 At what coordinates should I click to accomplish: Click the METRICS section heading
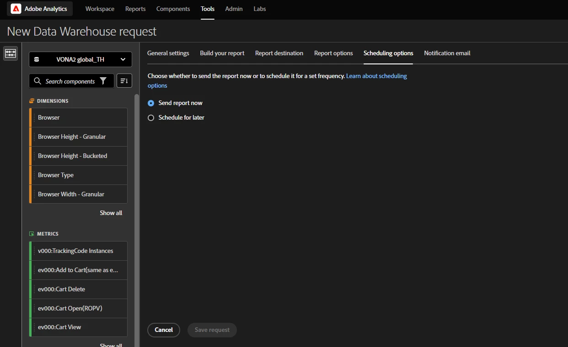[48, 234]
